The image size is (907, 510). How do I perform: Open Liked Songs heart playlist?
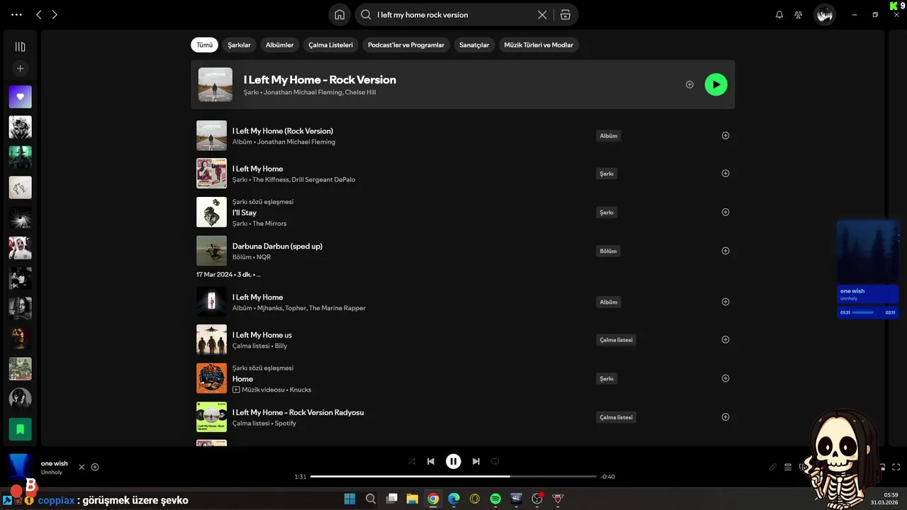tap(20, 97)
